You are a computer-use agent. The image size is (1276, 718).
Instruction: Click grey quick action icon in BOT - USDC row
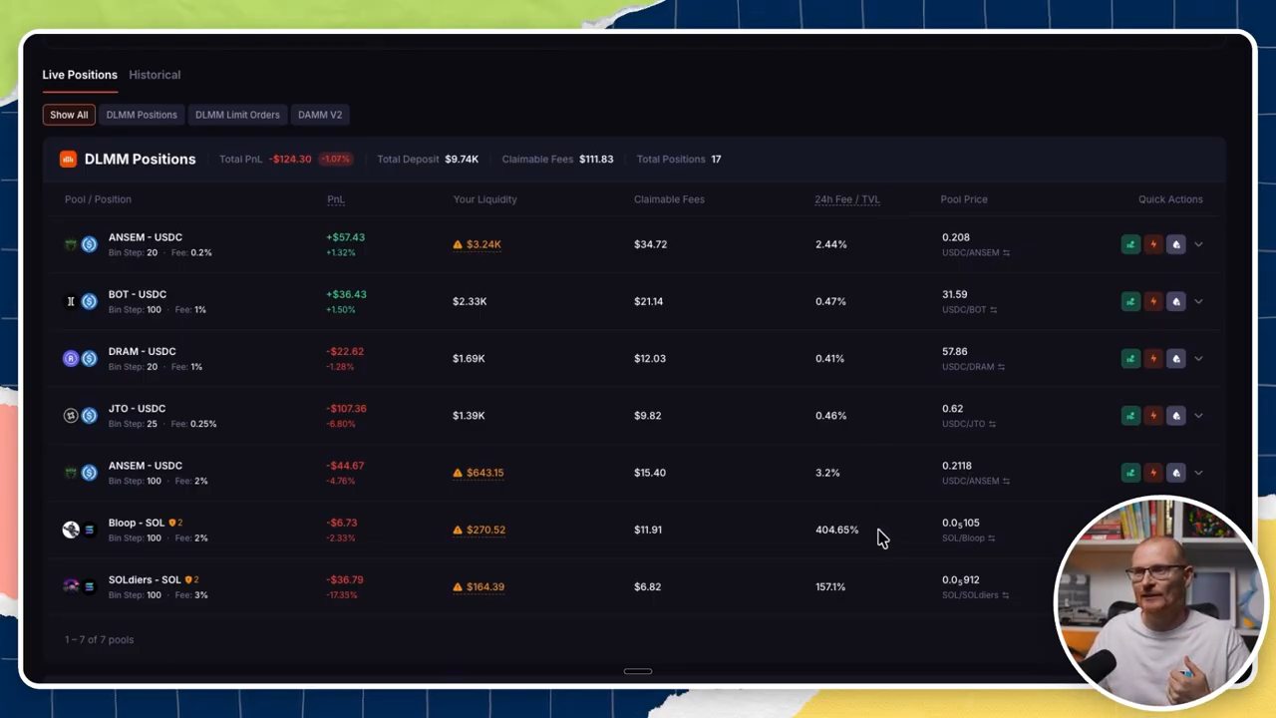point(1176,301)
